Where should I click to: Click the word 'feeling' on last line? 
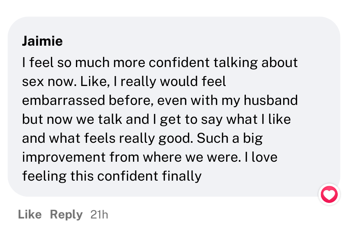point(44,176)
